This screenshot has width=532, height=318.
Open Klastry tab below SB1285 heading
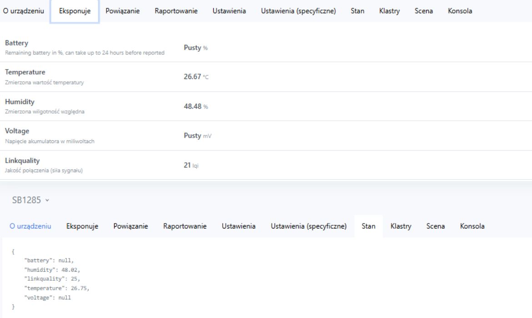(x=401, y=226)
